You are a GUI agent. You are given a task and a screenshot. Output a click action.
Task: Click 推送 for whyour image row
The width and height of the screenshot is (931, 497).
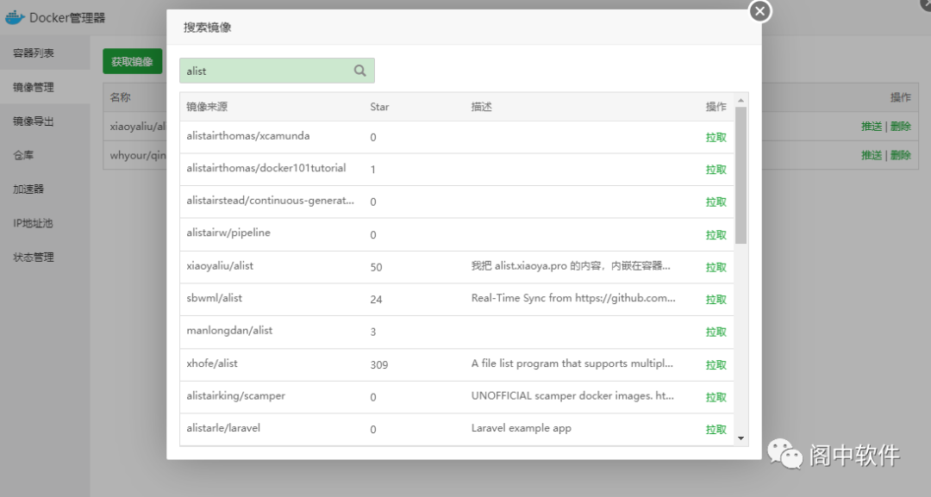coord(871,155)
